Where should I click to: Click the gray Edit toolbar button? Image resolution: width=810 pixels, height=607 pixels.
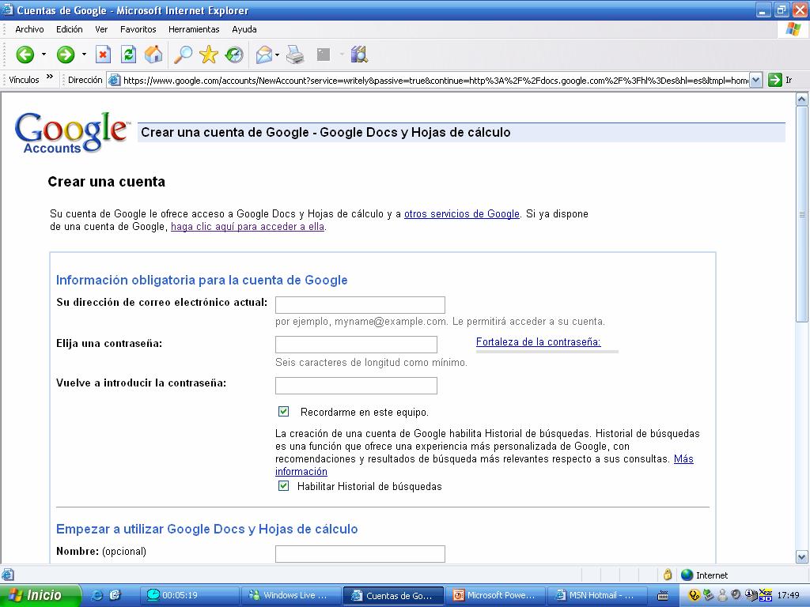click(324, 55)
